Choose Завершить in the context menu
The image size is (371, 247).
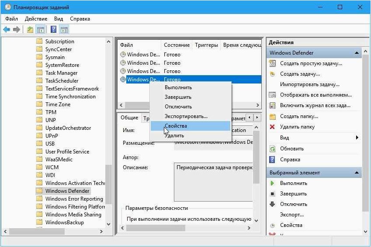click(x=191, y=97)
